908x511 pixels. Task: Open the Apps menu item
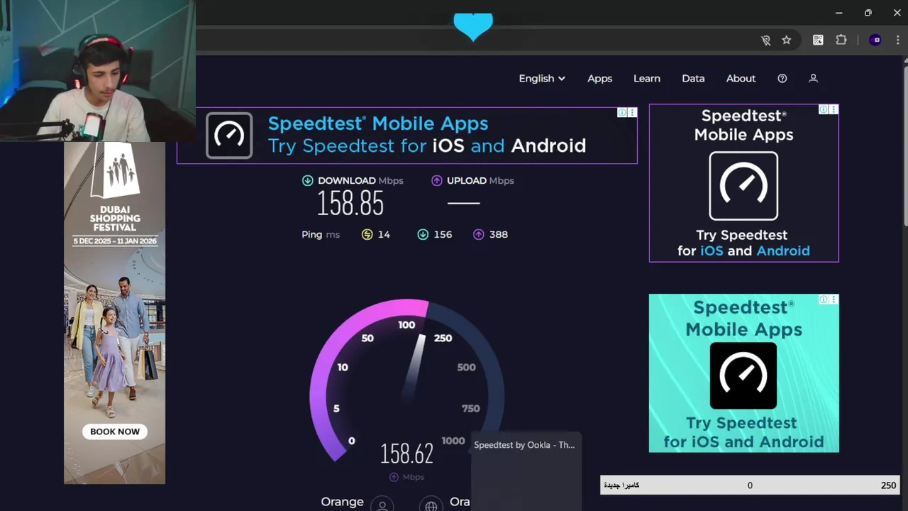599,79
